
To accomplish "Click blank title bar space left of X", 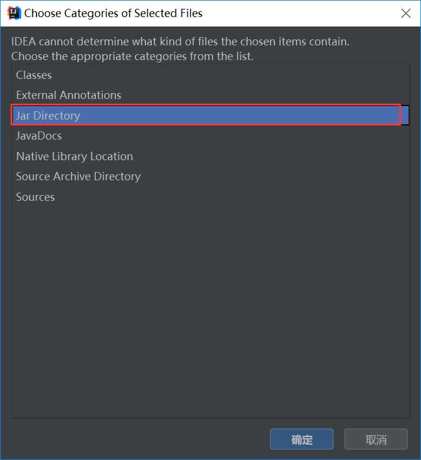I will (299, 13).
